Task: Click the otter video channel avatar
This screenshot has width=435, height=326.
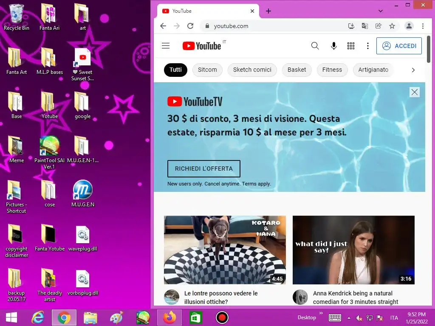Action: (172, 297)
